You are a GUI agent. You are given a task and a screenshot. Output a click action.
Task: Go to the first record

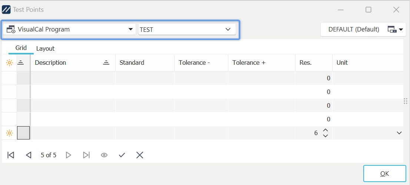11,155
